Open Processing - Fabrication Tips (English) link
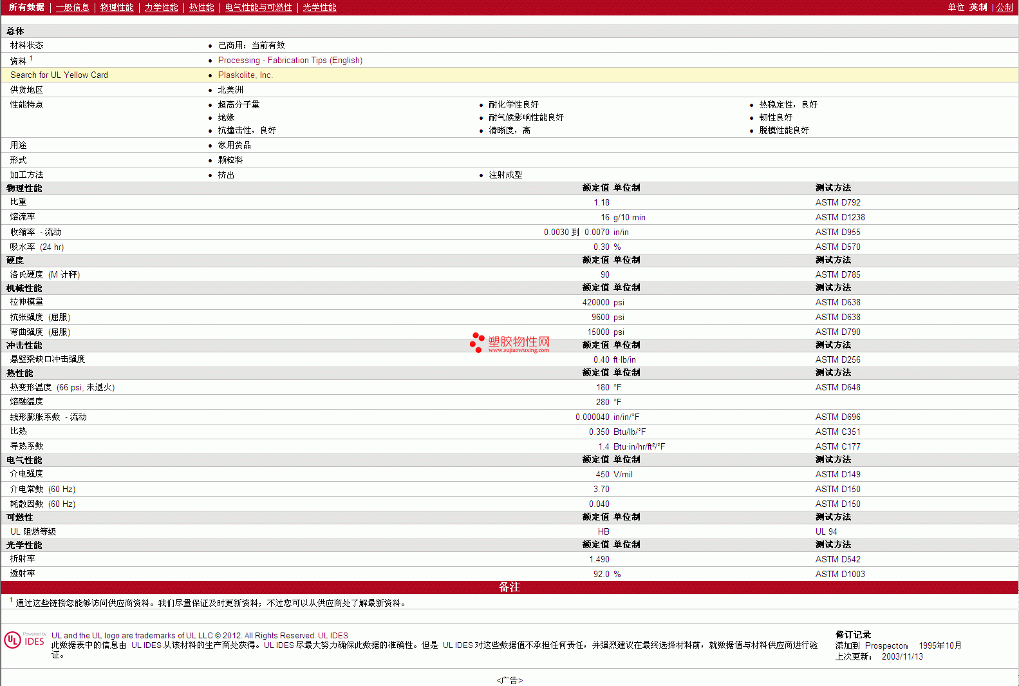The image size is (1019, 686). coord(290,61)
